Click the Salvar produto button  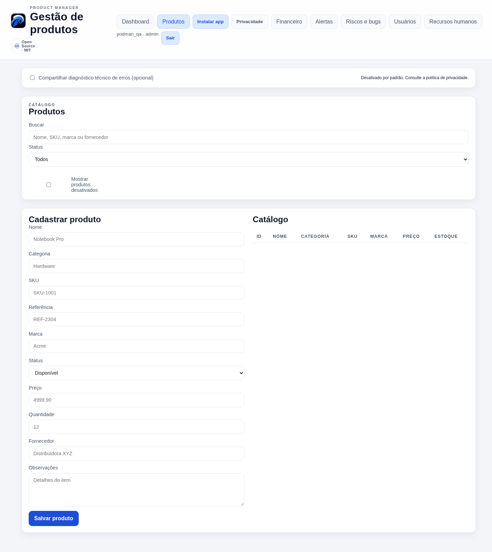(x=54, y=518)
